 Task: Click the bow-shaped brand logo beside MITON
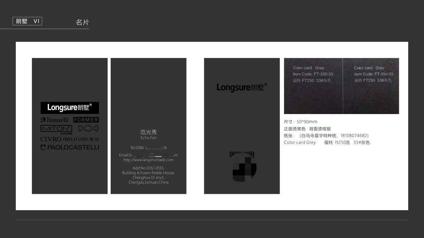(x=88, y=128)
